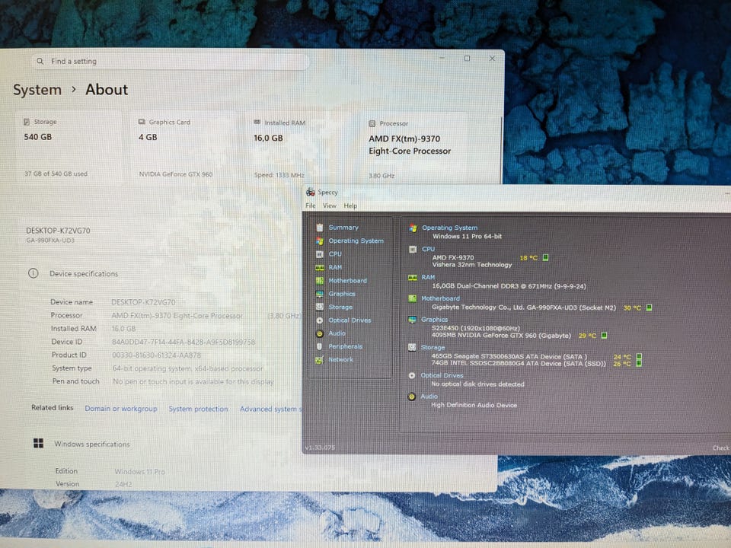Open Peripherals section label in Speccy sidebar

[x=346, y=347]
